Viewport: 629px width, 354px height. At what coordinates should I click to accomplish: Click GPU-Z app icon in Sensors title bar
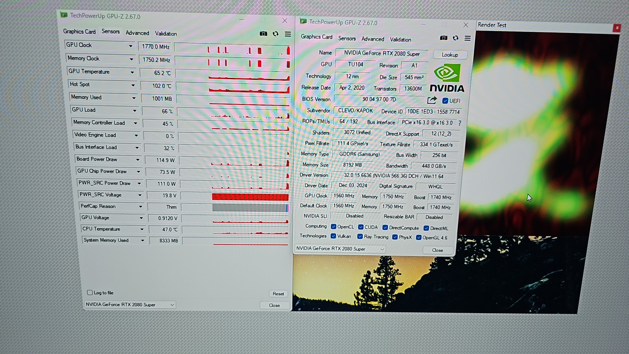click(64, 15)
